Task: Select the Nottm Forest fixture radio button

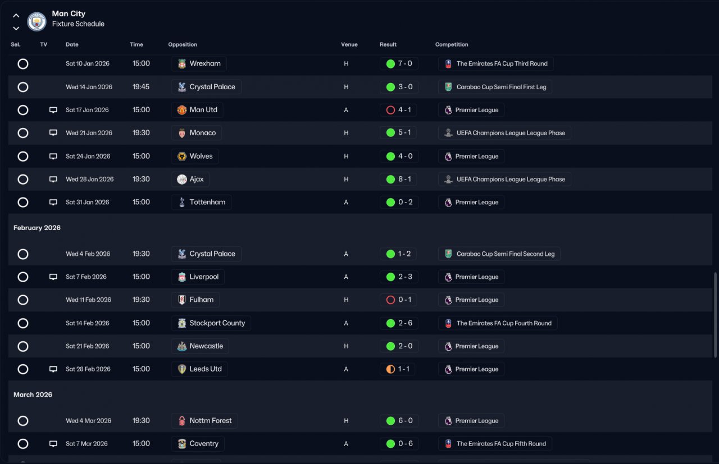Action: coord(23,421)
